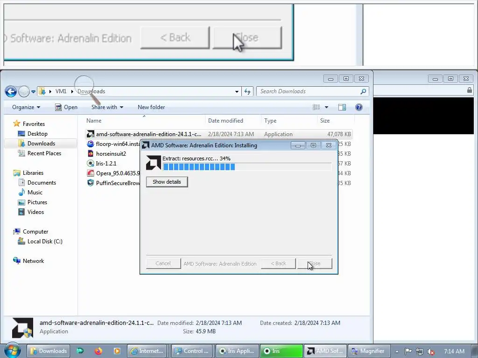This screenshot has height=358, width=478.
Task: Click Cancel in the AMD installer
Action: point(163,263)
